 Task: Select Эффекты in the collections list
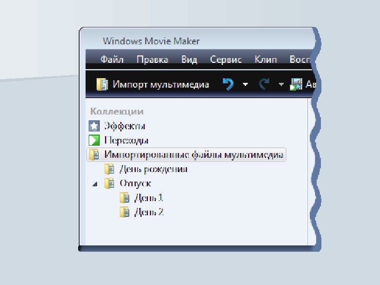pos(125,126)
